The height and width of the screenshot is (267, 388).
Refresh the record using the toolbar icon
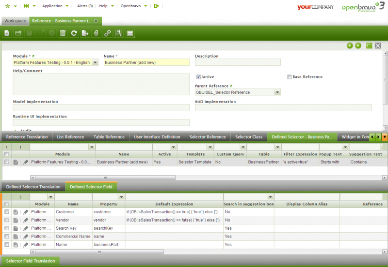74,33
